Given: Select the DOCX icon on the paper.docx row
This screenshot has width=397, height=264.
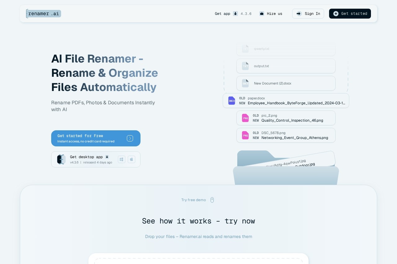Looking at the screenshot, I should coord(232,101).
